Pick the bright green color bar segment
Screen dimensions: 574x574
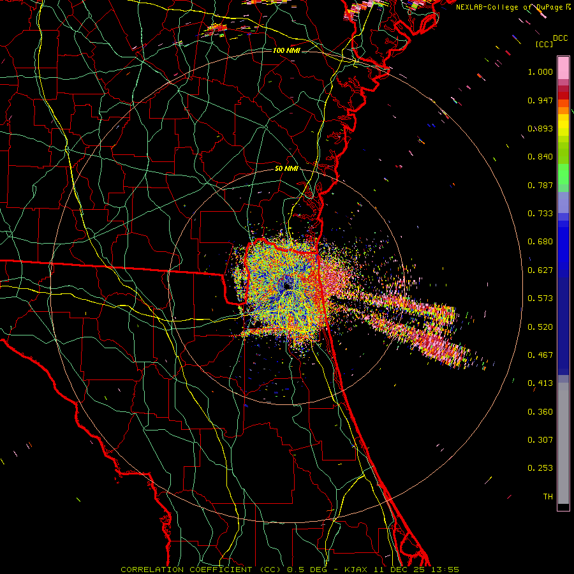[x=563, y=174]
